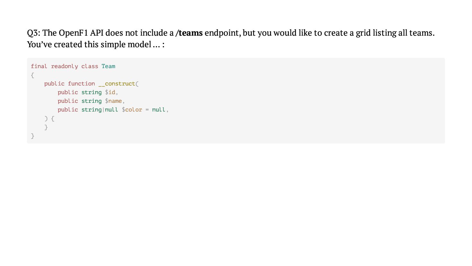Click the "$name" parameter in the code

tap(113, 101)
